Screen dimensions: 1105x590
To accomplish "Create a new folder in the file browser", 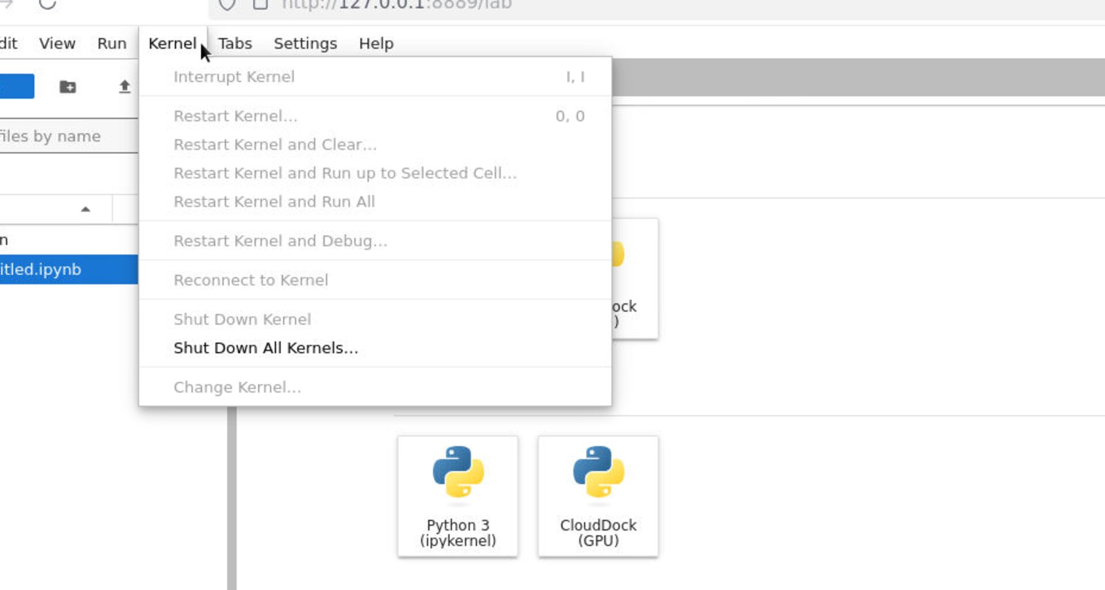I will click(67, 86).
